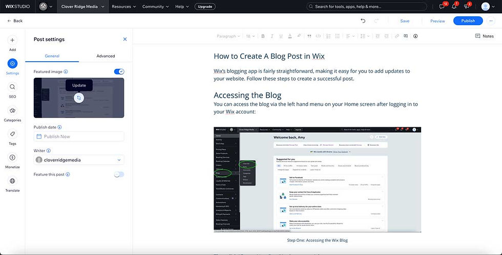The width and height of the screenshot is (502, 255).
Task: Show Featured image info tooltip
Action: [x=66, y=72]
